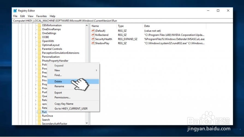Choose Go to HKEY_CURRENT_USER option

click(x=73, y=109)
